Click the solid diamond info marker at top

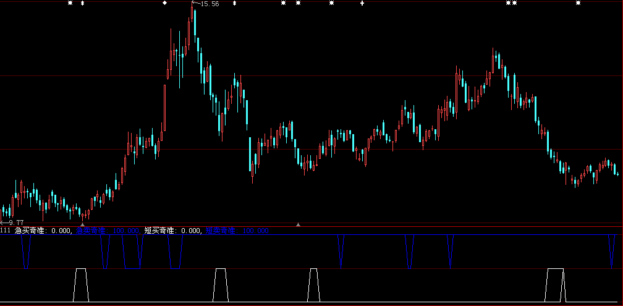[x=165, y=3]
